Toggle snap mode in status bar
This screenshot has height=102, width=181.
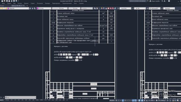pos(119,101)
